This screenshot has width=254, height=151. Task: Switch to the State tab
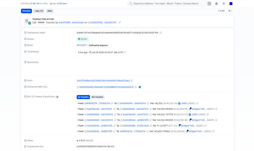(x=50, y=11)
